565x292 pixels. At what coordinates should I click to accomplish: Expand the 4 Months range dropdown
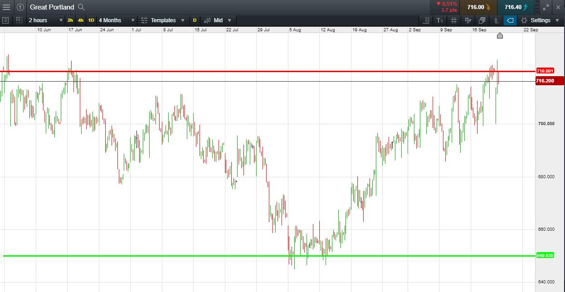(117, 20)
